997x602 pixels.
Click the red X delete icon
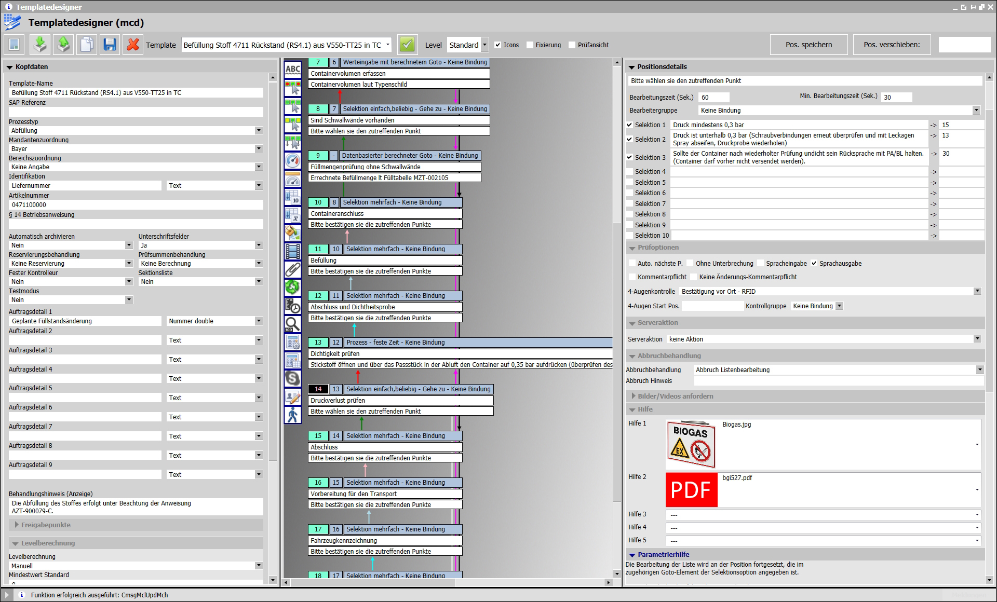(133, 45)
